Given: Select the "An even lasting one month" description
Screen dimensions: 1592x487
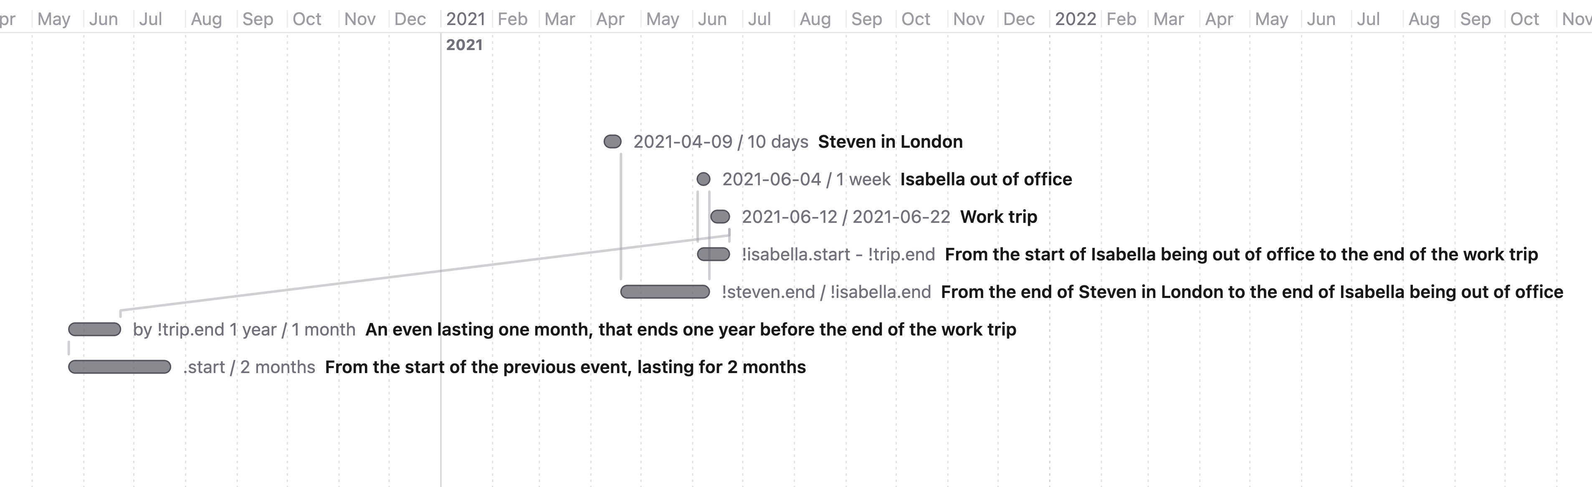Looking at the screenshot, I should [x=690, y=329].
